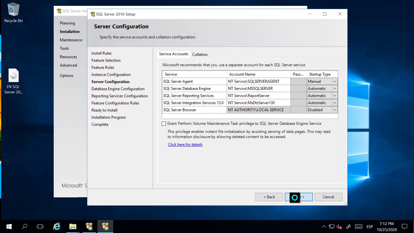
Task: Open the Windows Start menu
Action: click(9, 227)
